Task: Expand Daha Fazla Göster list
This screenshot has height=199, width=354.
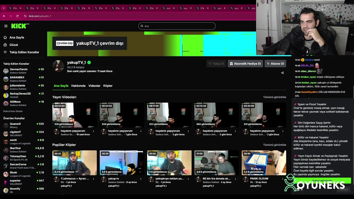Action: (x=13, y=111)
